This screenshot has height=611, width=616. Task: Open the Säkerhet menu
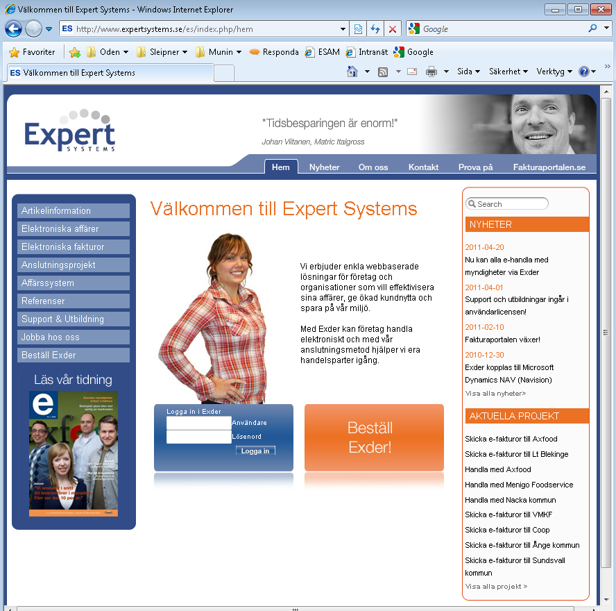pyautogui.click(x=508, y=72)
